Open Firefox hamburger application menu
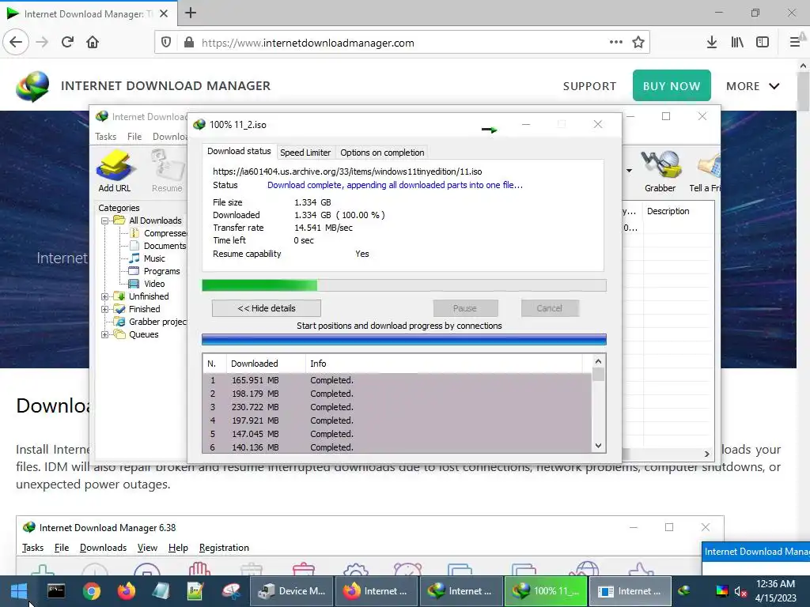810x607 pixels. (x=795, y=43)
